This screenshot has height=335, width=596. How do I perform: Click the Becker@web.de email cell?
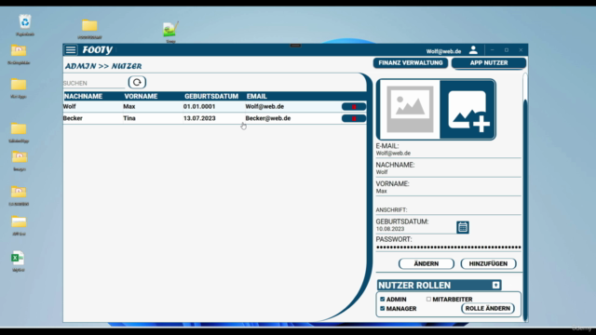coord(267,118)
